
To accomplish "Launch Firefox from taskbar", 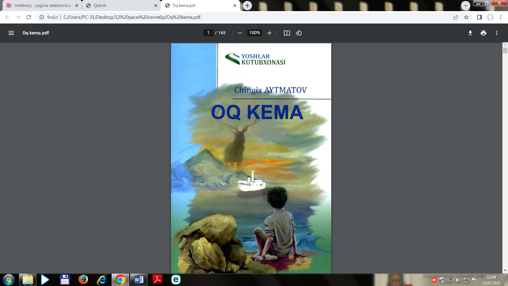I will coord(83,280).
